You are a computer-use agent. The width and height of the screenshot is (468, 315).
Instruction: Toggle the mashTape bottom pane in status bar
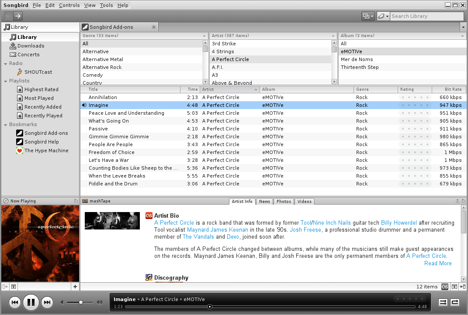pos(454,287)
